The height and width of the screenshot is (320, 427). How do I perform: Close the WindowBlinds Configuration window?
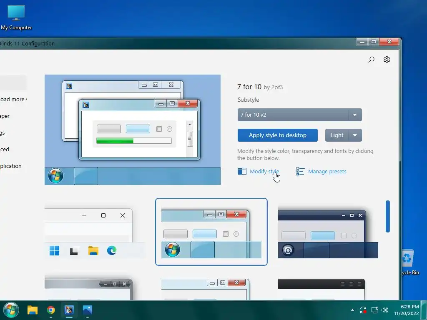coord(389,42)
